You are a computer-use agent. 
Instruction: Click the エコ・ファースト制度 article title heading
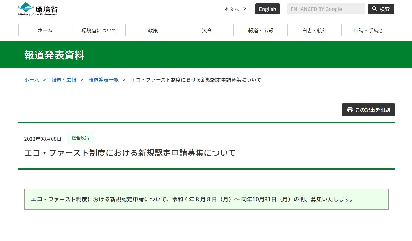click(130, 153)
